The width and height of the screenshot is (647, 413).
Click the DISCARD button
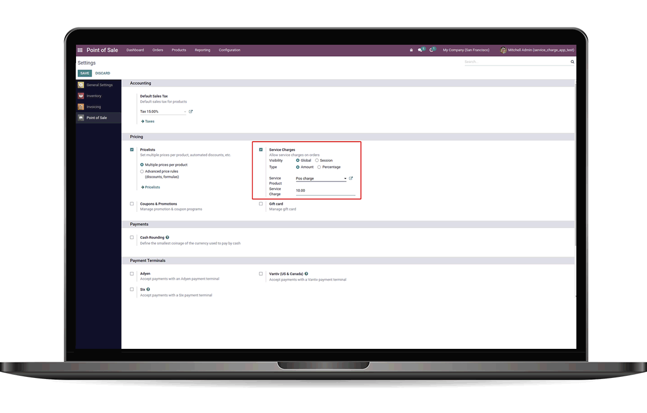coord(102,73)
